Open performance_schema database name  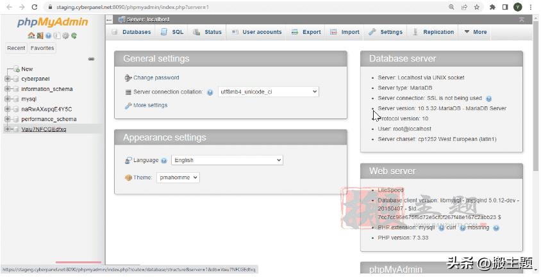49,119
